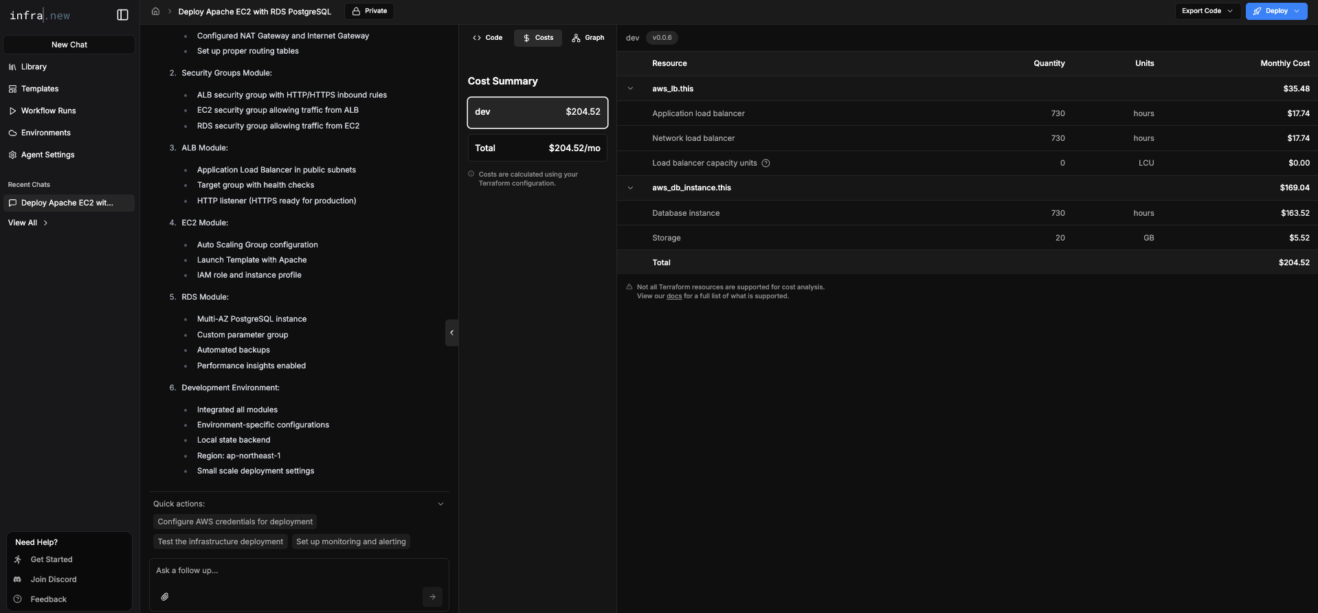Viewport: 1318px width, 613px height.
Task: Click breadcrumb title Deploy Apache EC2 with RDS PostgreSQL
Action: [255, 12]
